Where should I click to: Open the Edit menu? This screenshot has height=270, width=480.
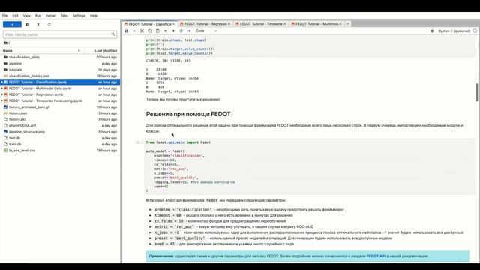(15, 16)
